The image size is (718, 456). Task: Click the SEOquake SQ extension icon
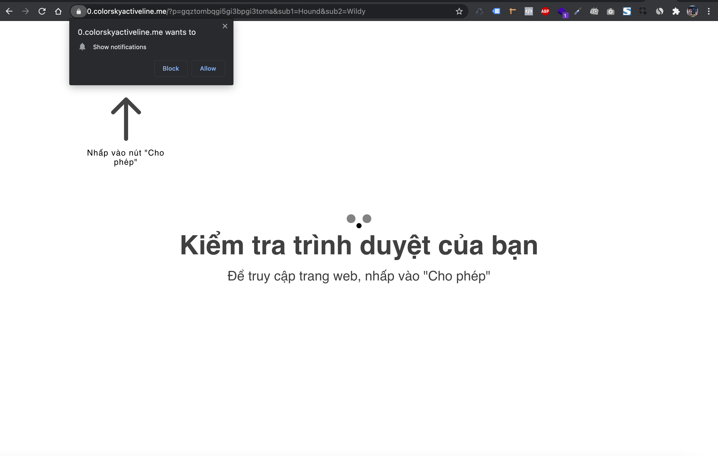click(594, 11)
